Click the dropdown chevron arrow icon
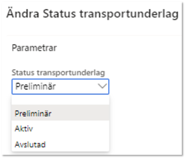 coord(102,86)
